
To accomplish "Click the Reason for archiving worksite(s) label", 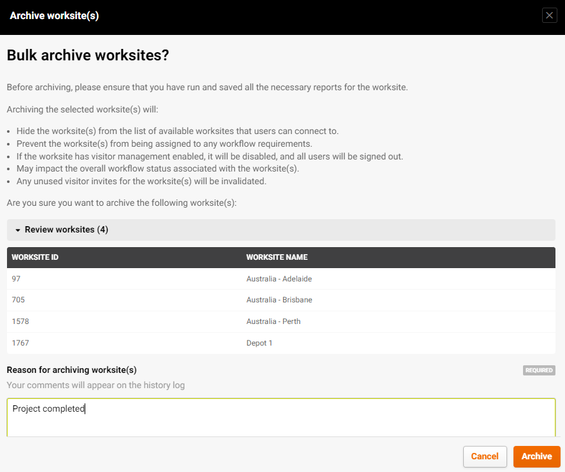I will tap(72, 370).
